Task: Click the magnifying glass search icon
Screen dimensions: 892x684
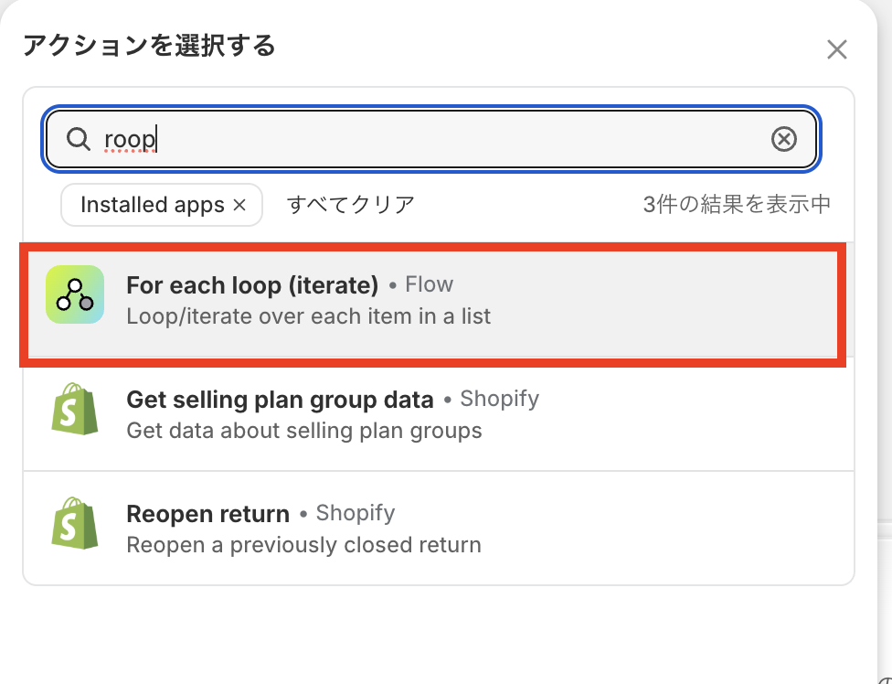Action: (x=80, y=139)
